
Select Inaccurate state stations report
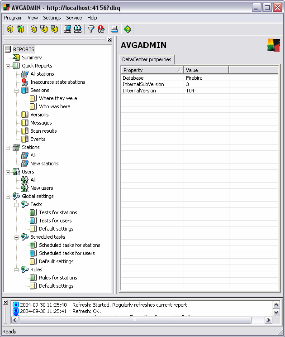click(x=57, y=82)
